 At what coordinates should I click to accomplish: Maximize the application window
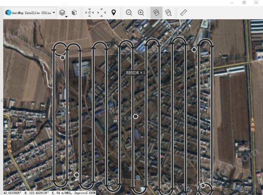click(x=244, y=3)
